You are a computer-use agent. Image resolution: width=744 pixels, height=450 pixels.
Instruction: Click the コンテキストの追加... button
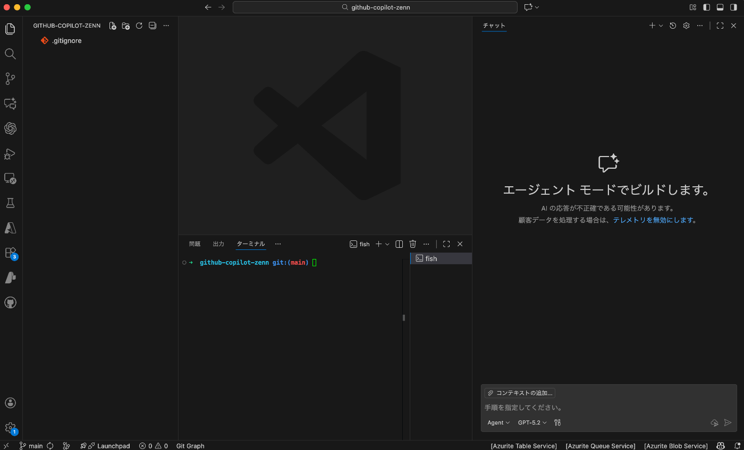pyautogui.click(x=520, y=393)
